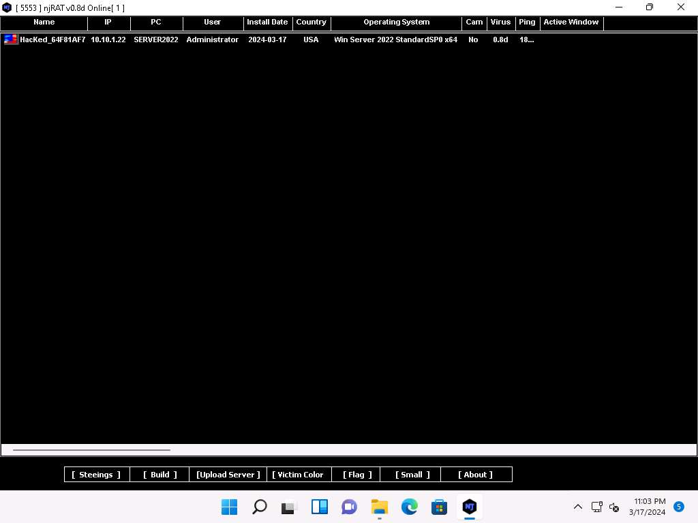Image resolution: width=698 pixels, height=523 pixels.
Task: Open the Victim Color option
Action: point(298,475)
